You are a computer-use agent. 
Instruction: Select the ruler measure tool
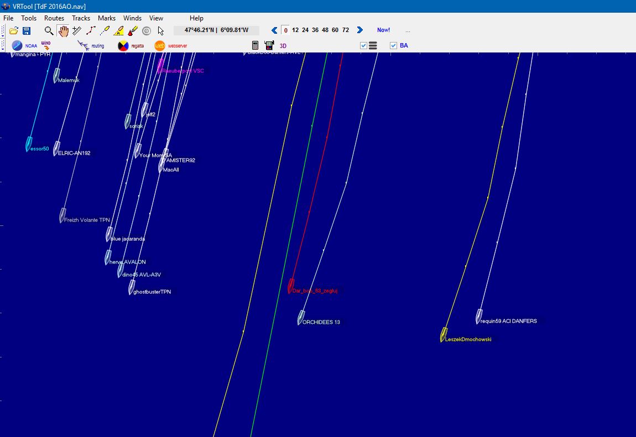[x=77, y=30]
